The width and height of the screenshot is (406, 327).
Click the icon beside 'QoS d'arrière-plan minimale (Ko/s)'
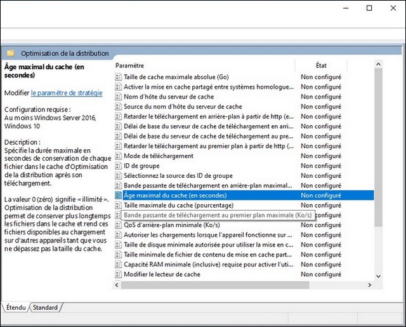point(118,225)
